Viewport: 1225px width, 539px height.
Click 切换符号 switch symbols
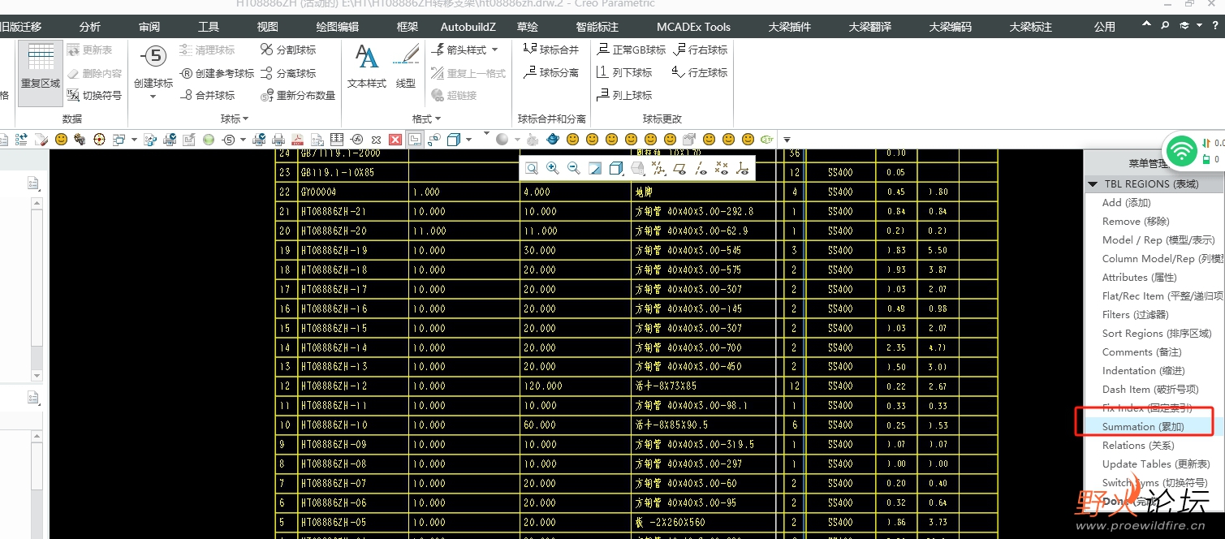(x=93, y=96)
